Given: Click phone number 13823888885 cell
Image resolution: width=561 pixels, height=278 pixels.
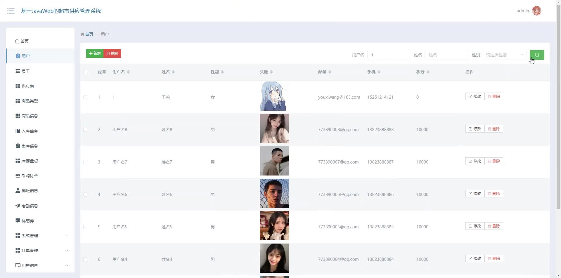Looking at the screenshot, I should pos(380,227).
